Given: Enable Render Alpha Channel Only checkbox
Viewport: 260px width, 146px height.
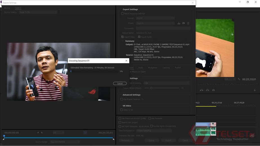Looking at the screenshot, I should [x=151, y=126].
